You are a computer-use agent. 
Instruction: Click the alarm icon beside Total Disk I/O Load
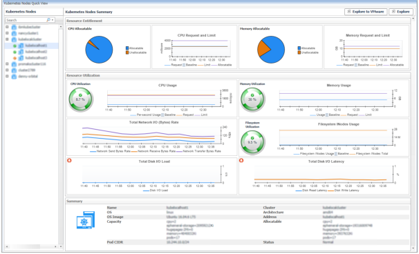coord(69,160)
